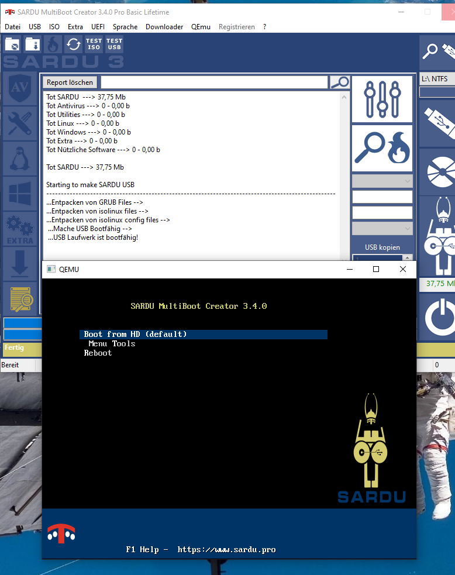Click the search and burn flame icon
Image resolution: width=455 pixels, height=575 pixels.
point(382,149)
